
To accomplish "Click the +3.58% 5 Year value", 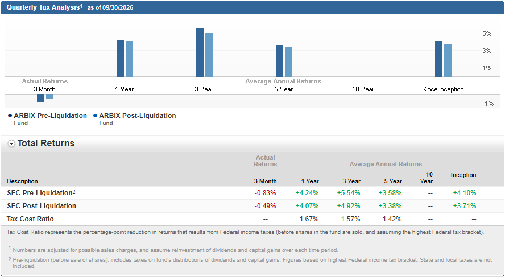I will 390,193.
